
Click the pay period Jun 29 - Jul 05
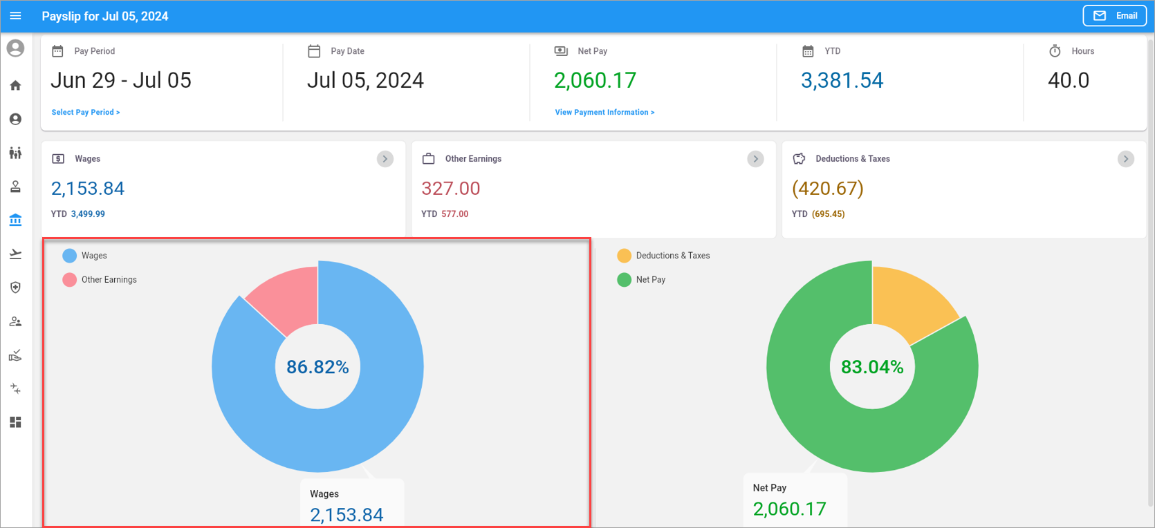pyautogui.click(x=121, y=80)
